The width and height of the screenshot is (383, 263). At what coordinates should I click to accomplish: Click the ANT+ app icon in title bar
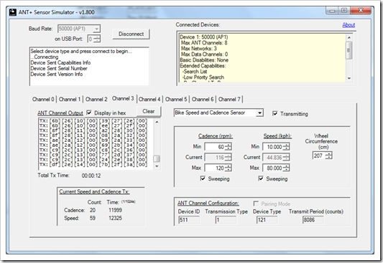[x=13, y=12]
